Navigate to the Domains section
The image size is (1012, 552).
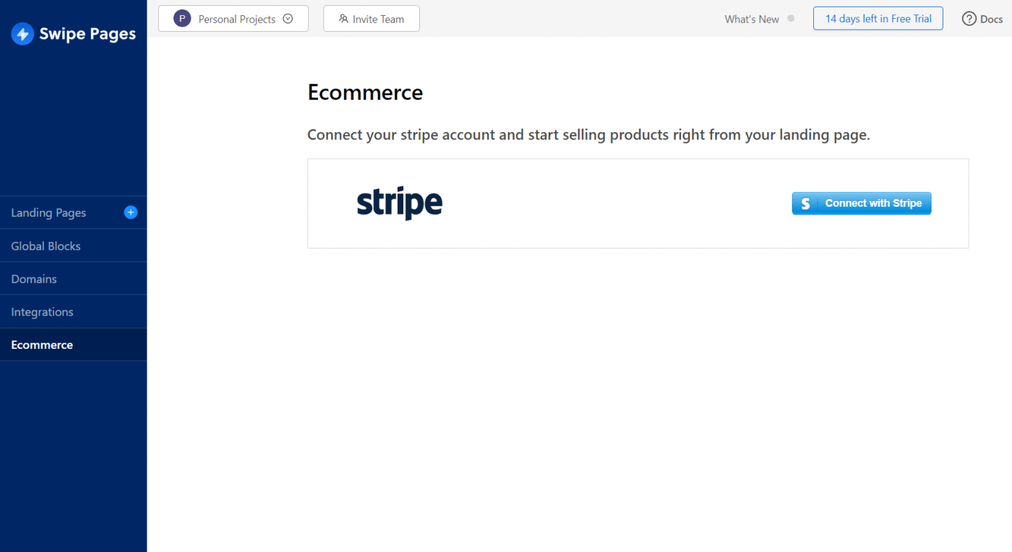pos(34,278)
